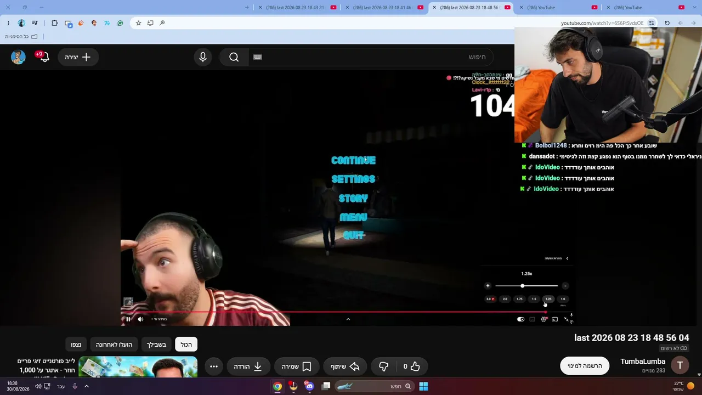702x395 pixels.
Task: Click the שמירה save button
Action: coord(297,366)
